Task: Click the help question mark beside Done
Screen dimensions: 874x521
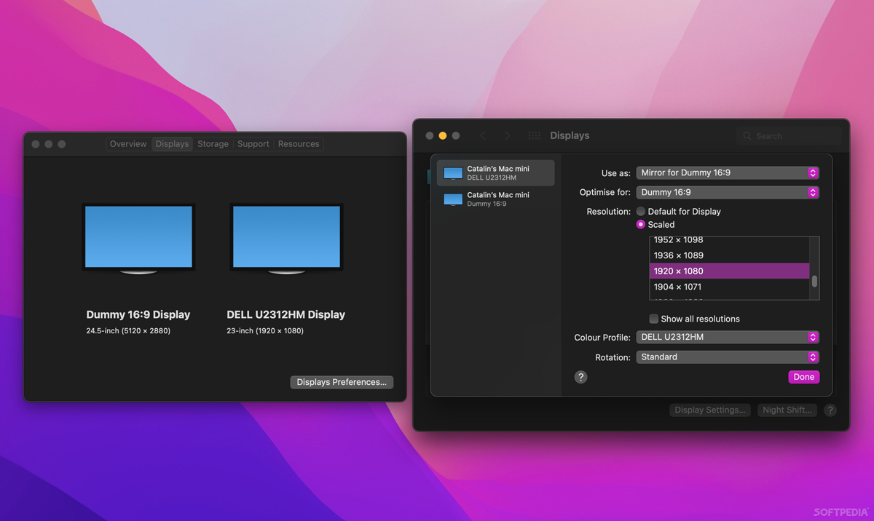Action: pyautogui.click(x=580, y=377)
